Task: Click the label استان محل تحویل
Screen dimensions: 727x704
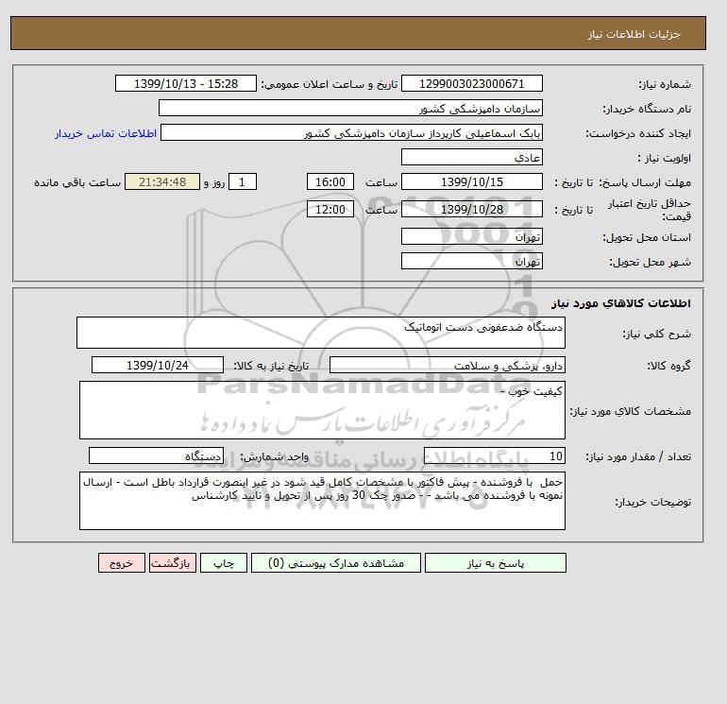Action: click(x=647, y=237)
